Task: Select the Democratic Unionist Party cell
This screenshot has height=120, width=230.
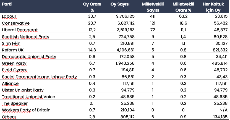Action: (x=29, y=57)
